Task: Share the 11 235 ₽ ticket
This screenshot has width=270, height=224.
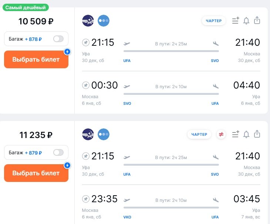Action: (257, 134)
